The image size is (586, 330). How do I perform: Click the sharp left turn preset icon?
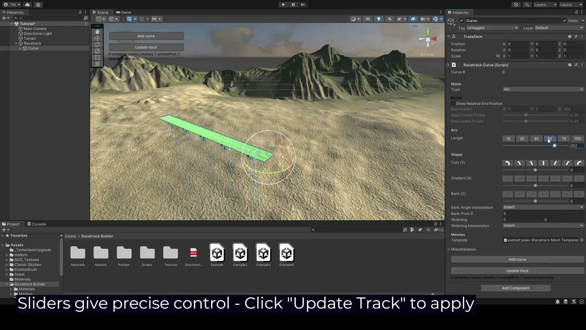(x=507, y=163)
